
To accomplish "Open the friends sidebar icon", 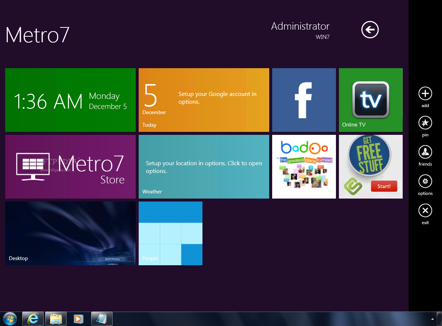I will pos(425,152).
